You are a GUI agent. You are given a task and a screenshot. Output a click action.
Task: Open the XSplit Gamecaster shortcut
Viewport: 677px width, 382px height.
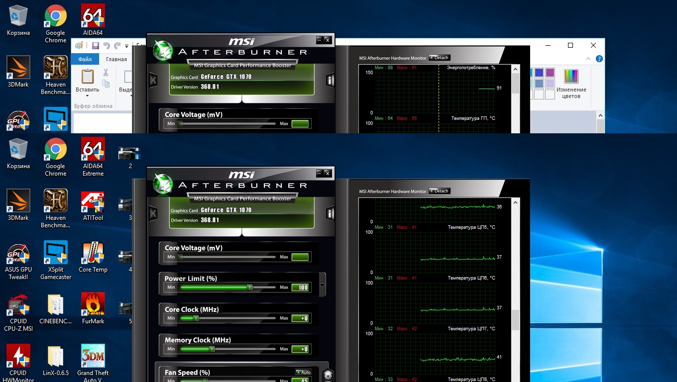click(x=56, y=261)
